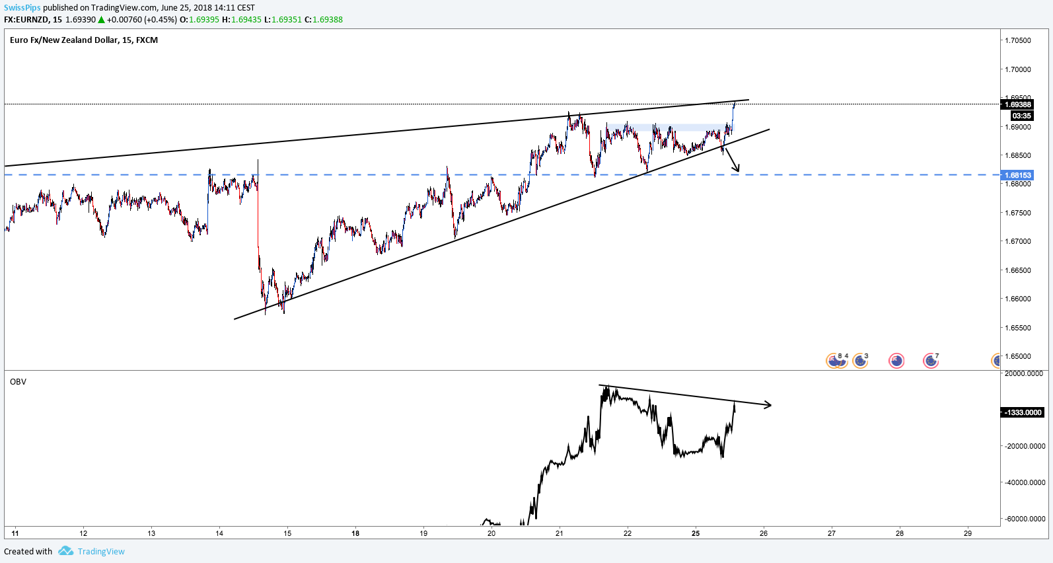Viewport: 1053px width, 563px height.
Task: Click the 1.70000 price axis label
Action: tap(1018, 69)
